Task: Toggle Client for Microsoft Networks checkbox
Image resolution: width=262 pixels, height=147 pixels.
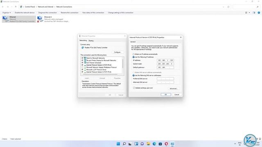Action: tap(82, 58)
